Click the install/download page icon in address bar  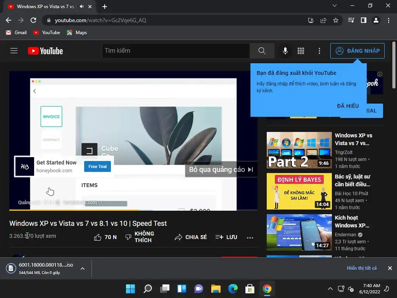[311, 20]
